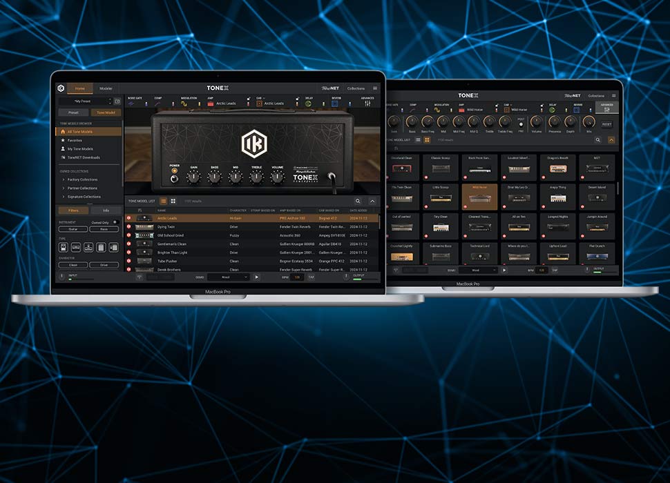The width and height of the screenshot is (670, 483).
Task: Toggle the Drive character filter
Action: point(104,265)
